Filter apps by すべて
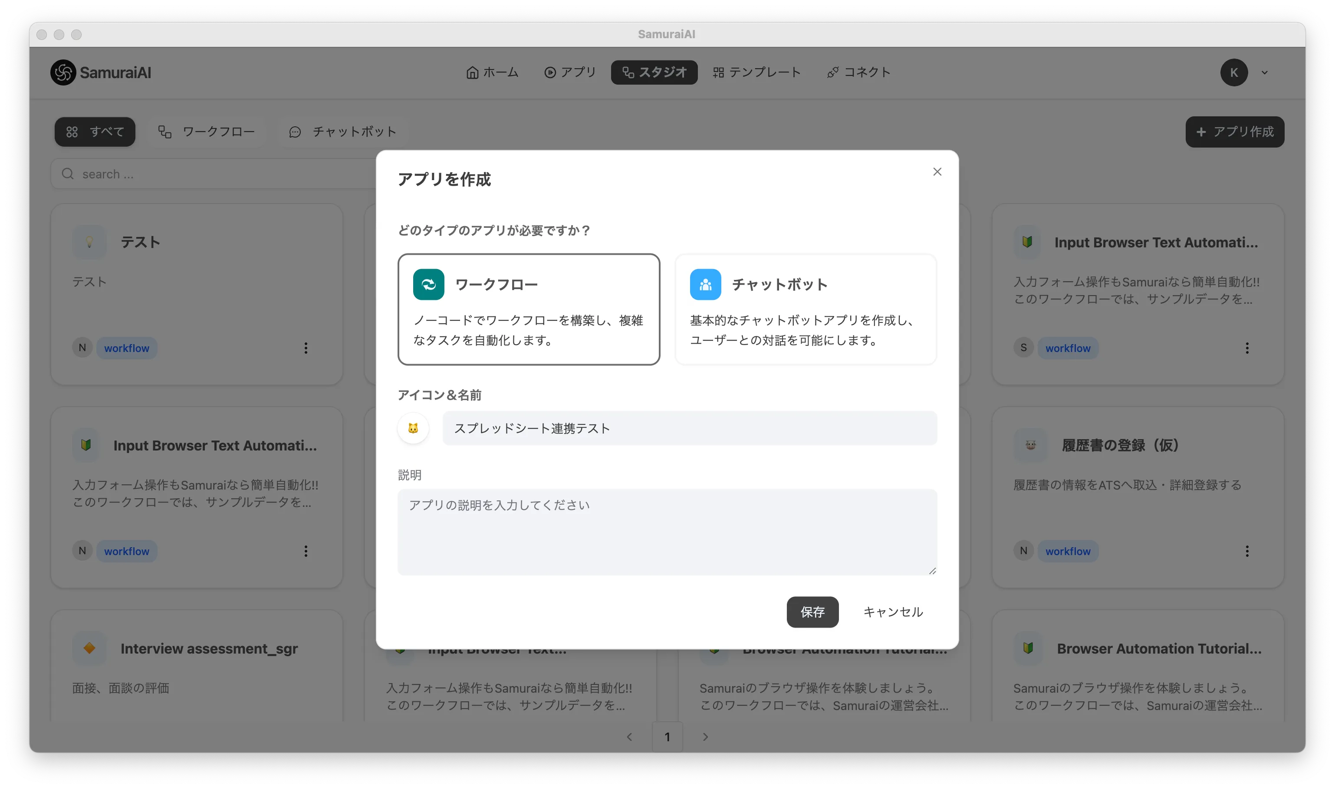Viewport: 1335px width, 789px height. pos(95,131)
